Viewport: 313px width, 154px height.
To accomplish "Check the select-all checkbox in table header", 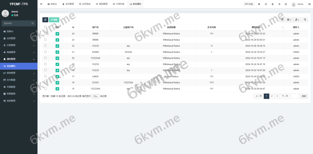I will coord(46,27).
